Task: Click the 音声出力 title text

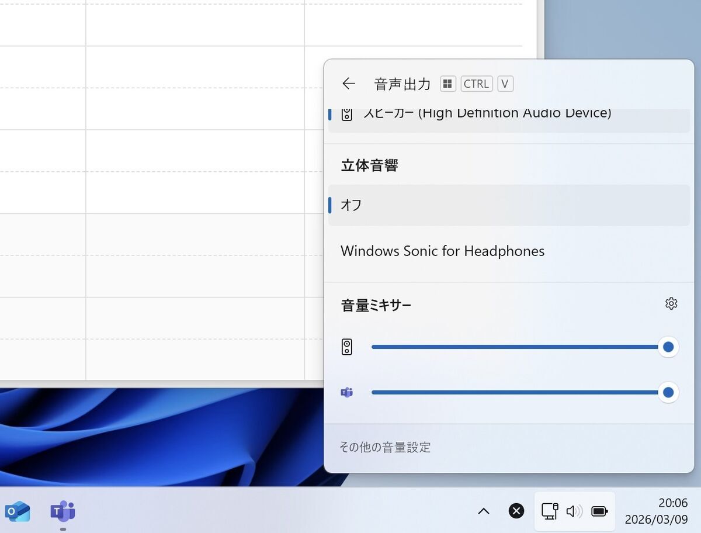Action: [x=402, y=84]
